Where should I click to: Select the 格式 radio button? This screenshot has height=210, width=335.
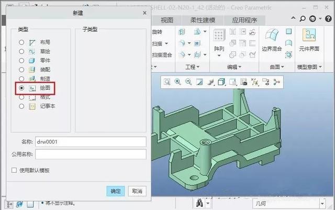click(21, 97)
